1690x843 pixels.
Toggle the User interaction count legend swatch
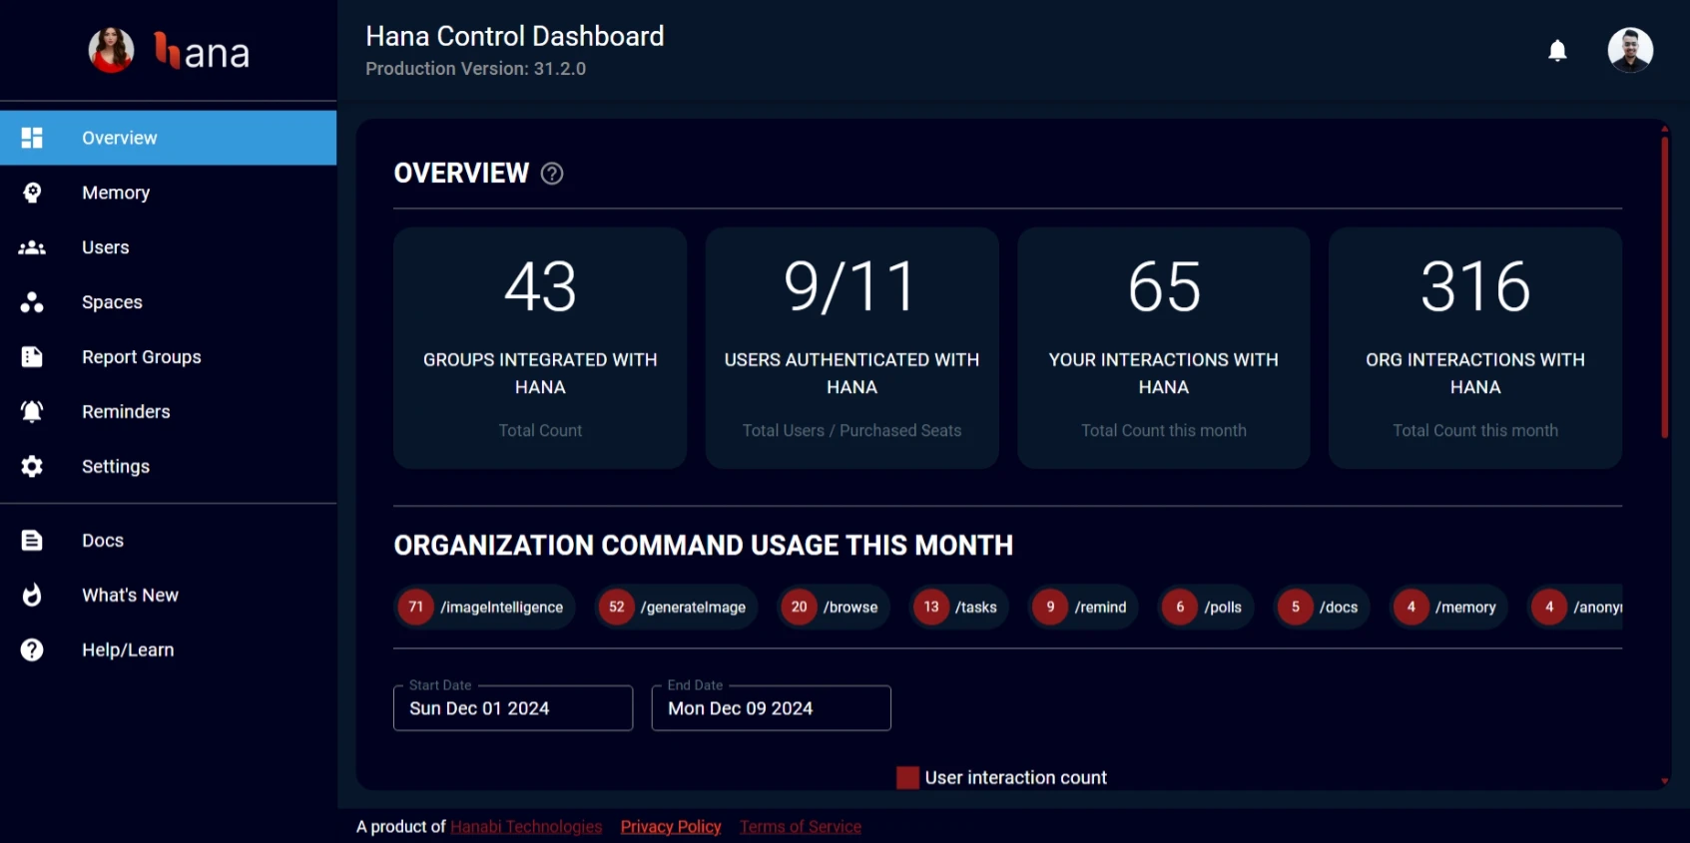(x=907, y=778)
